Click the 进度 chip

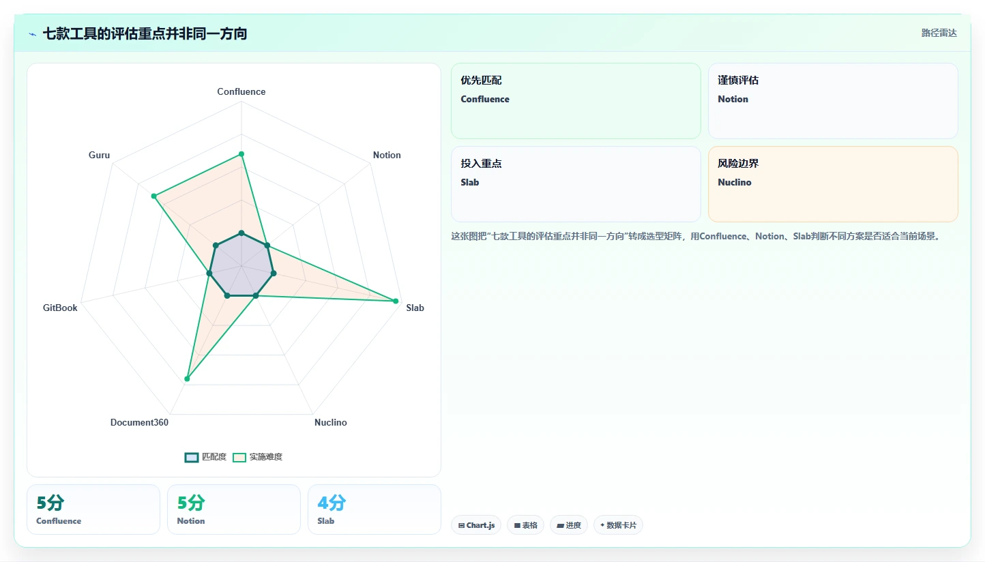tap(568, 525)
